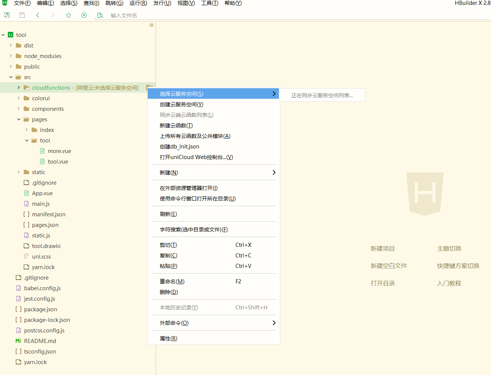Click the App.vue file icon

coord(26,193)
